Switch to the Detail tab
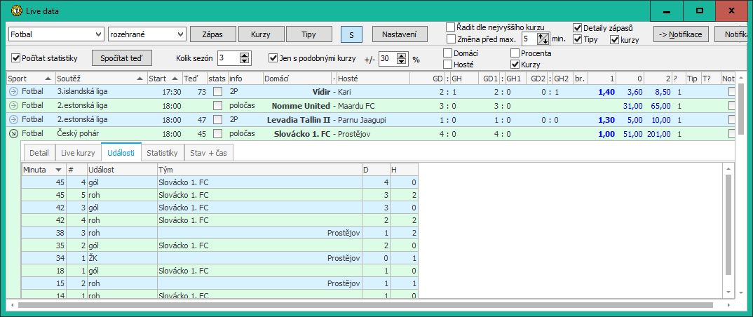 coord(39,153)
